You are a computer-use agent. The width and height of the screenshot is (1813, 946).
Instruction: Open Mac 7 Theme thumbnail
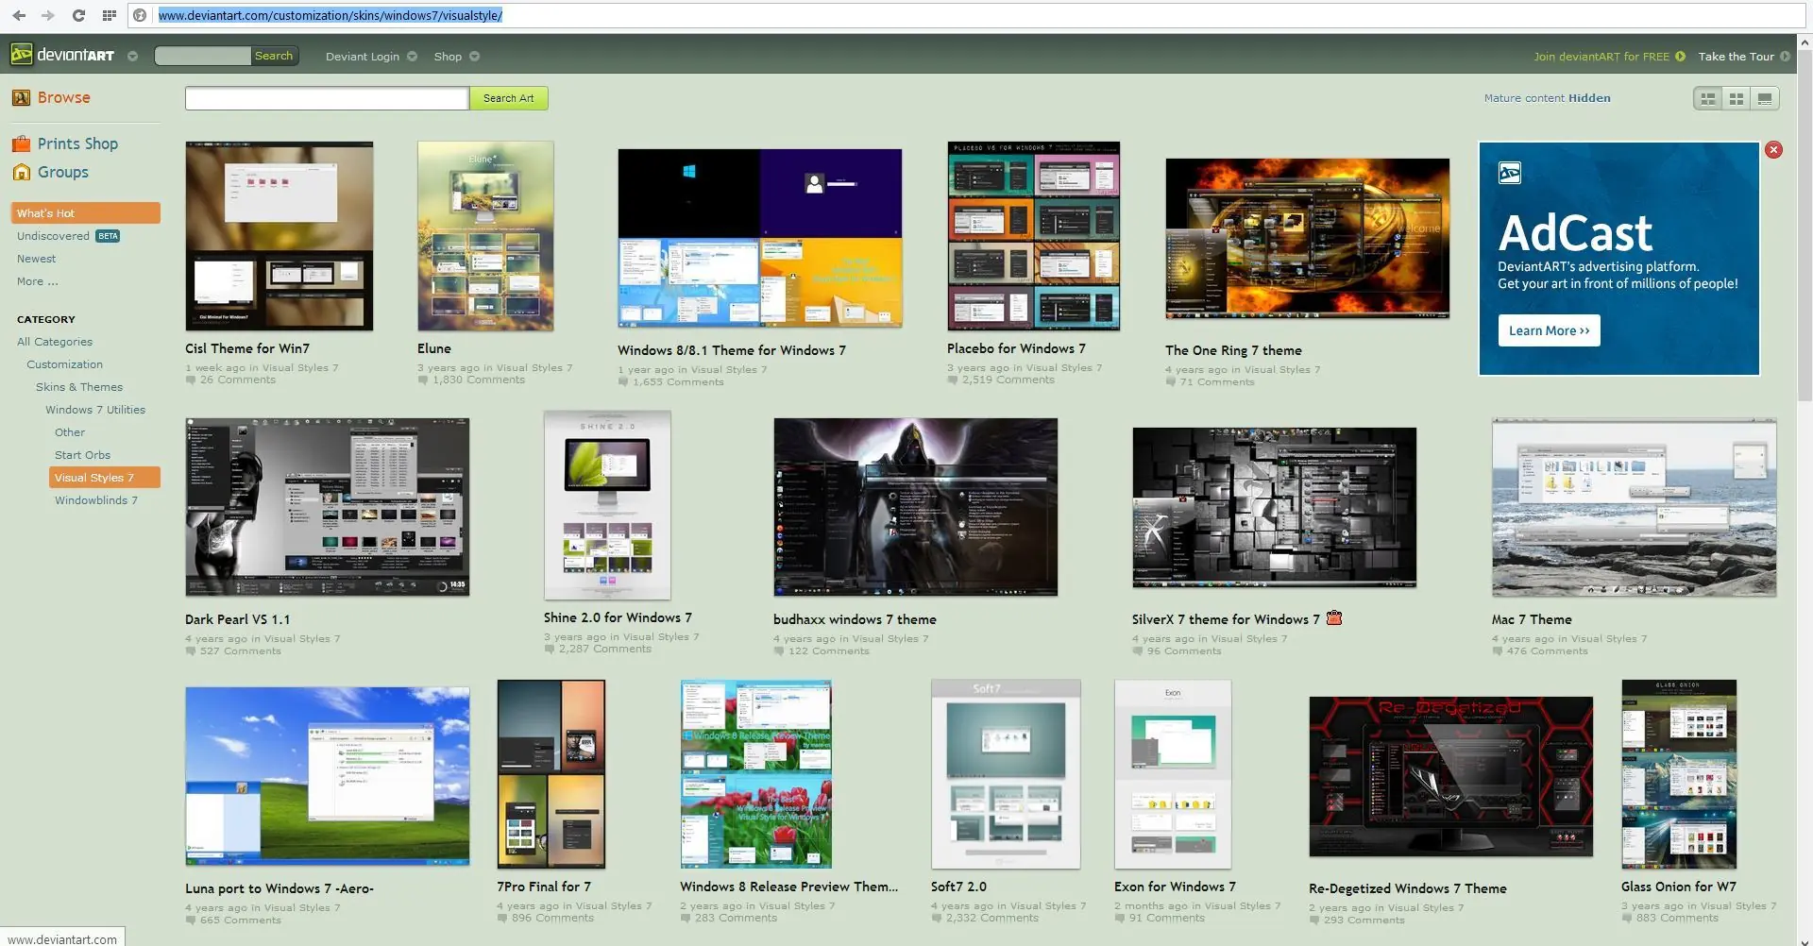1635,507
